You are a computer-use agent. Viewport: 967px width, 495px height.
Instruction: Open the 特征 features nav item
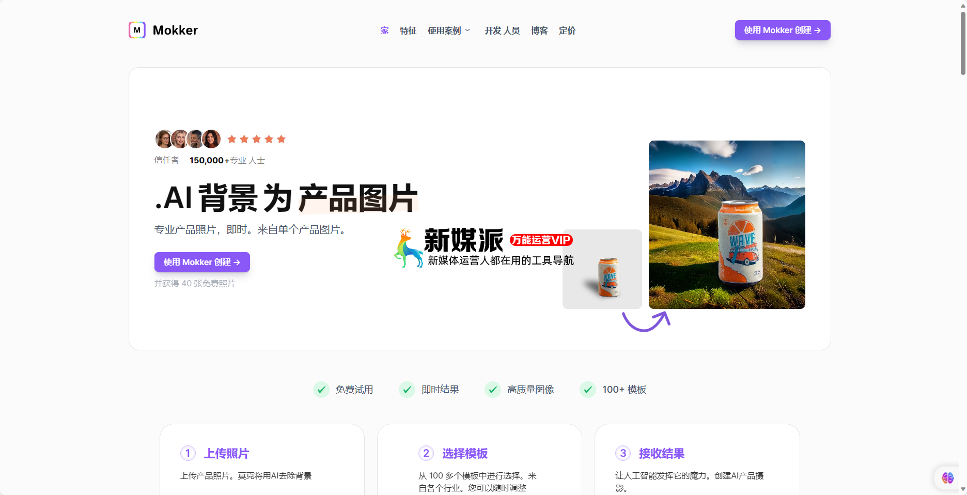408,30
